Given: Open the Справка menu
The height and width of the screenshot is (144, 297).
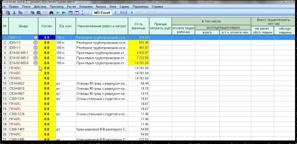Looking at the screenshot, I should (x=157, y=7).
